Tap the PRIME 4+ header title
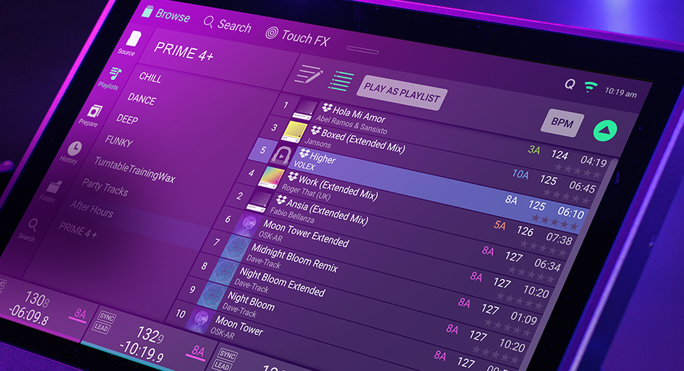The height and width of the screenshot is (371, 684). tap(183, 51)
